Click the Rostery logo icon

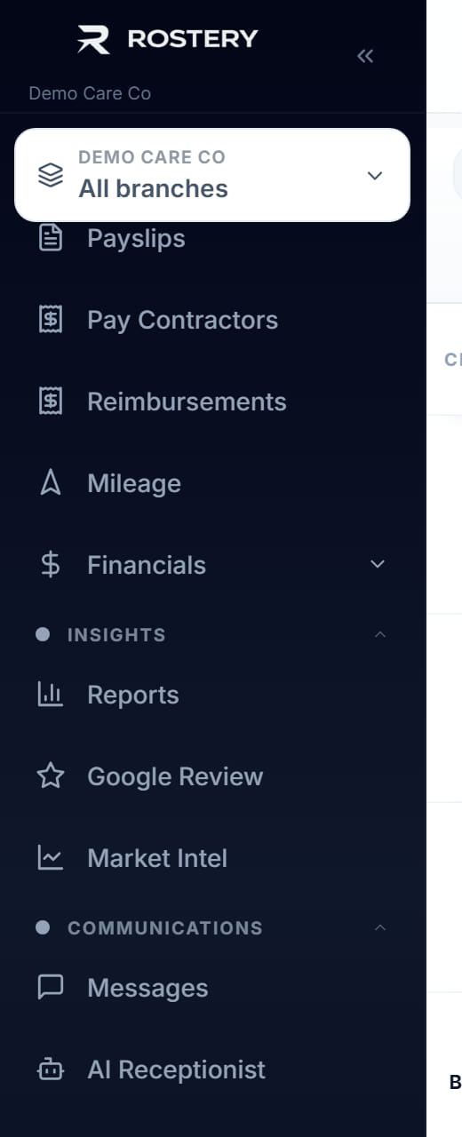[93, 39]
